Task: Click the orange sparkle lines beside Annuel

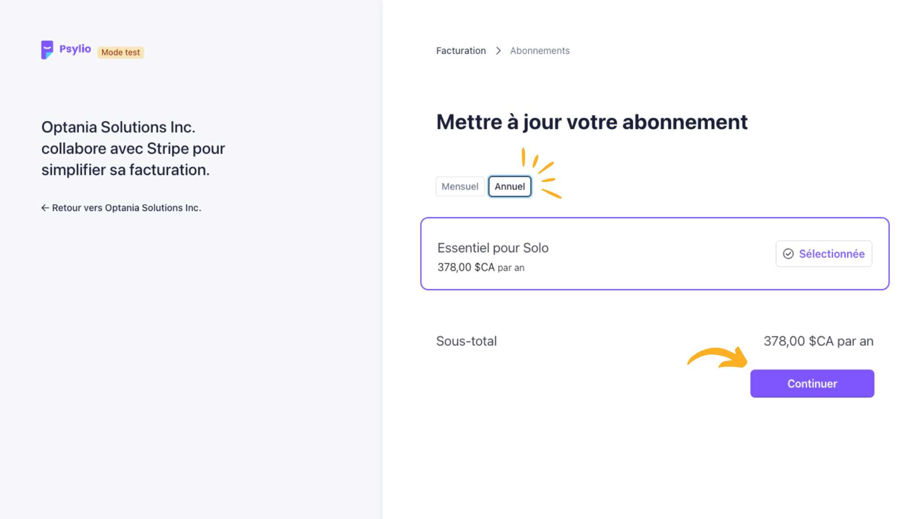Action: [x=542, y=173]
